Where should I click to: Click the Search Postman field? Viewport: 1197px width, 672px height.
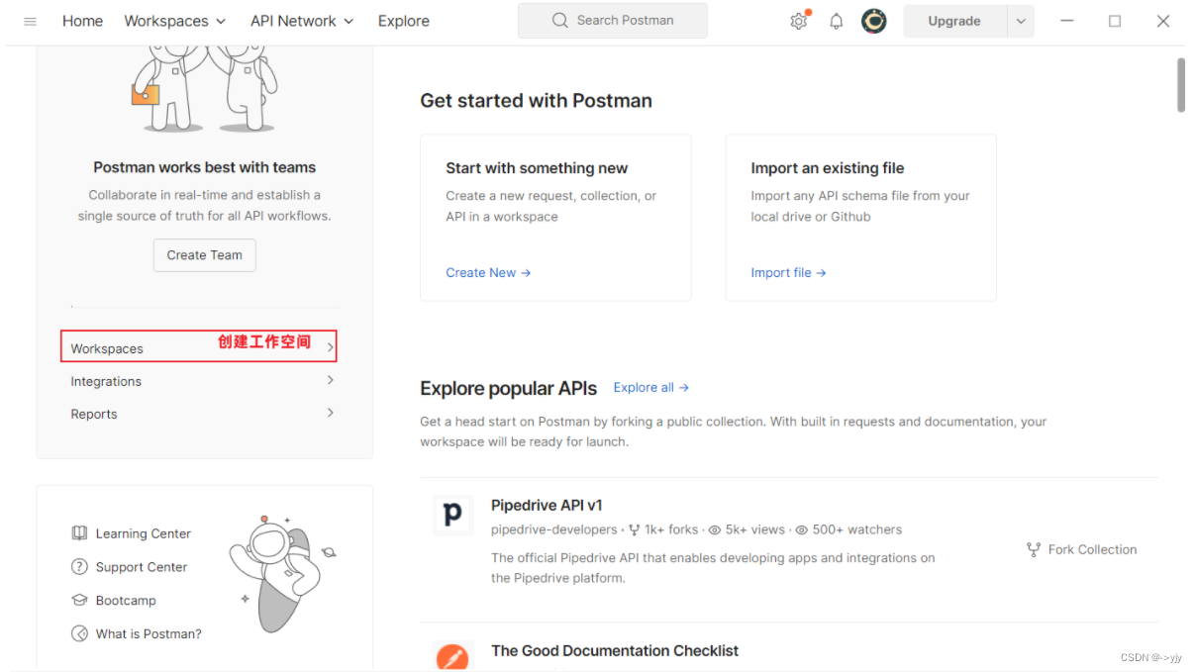(x=613, y=21)
